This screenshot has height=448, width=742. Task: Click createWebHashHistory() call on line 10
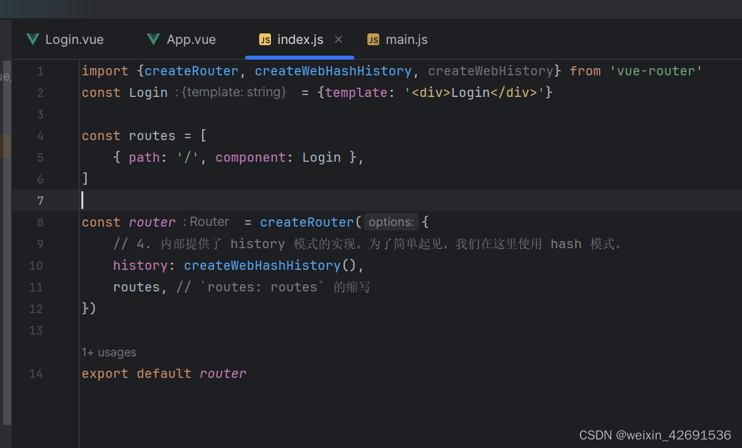click(x=262, y=265)
